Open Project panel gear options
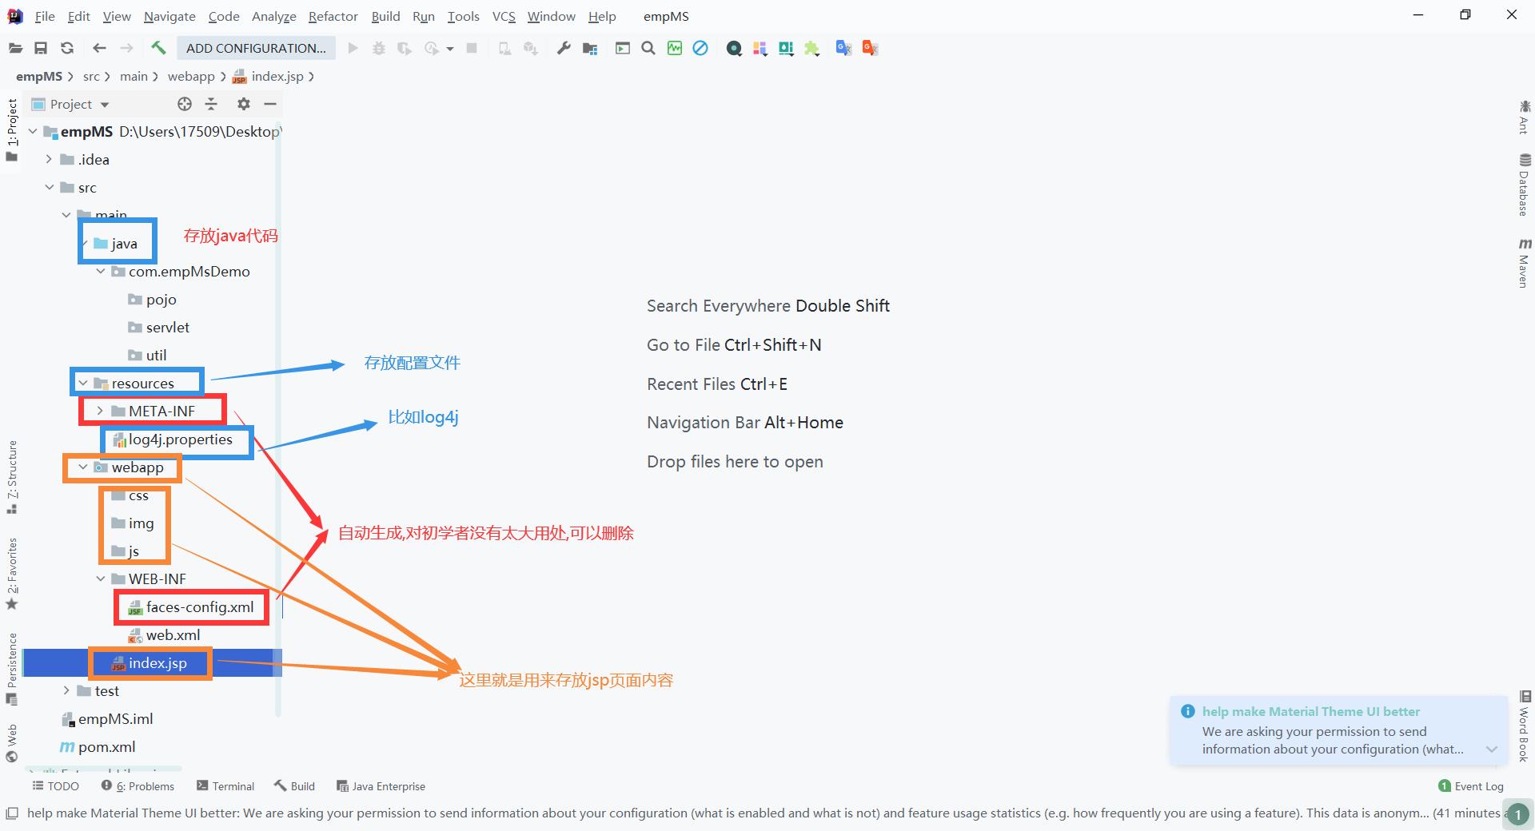Viewport: 1535px width, 831px height. [x=244, y=104]
